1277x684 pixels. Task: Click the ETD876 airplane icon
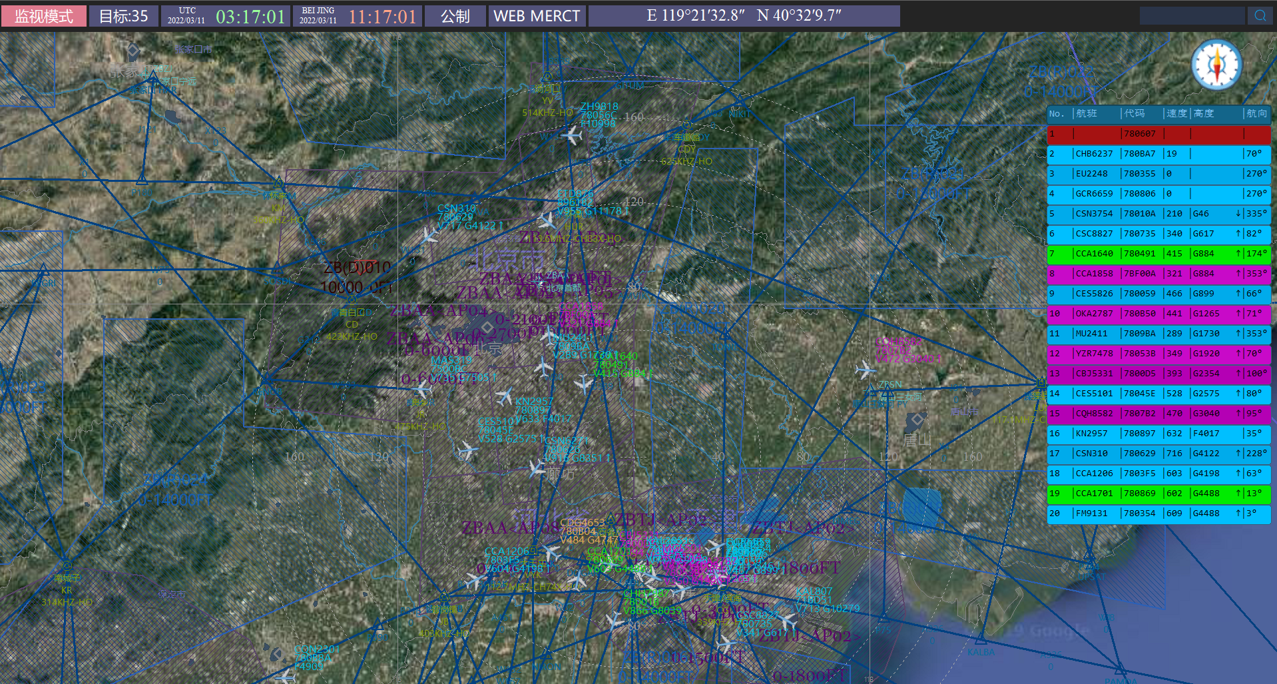547,220
